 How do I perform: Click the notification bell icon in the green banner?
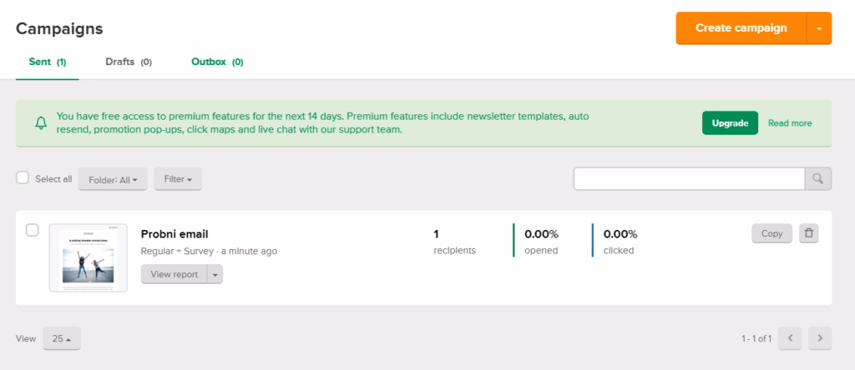coord(41,123)
